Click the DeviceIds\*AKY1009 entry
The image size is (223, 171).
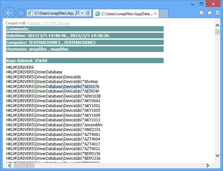click(x=53, y=115)
